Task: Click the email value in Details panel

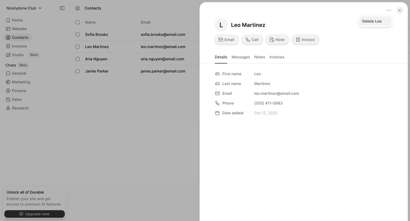Action: point(277,93)
